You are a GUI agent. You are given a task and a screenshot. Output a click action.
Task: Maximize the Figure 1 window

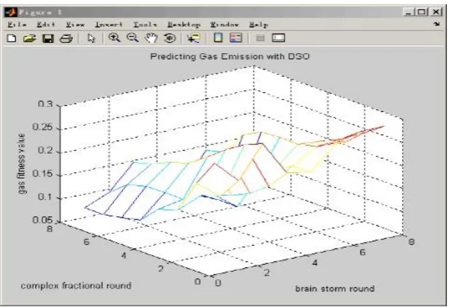[422, 12]
